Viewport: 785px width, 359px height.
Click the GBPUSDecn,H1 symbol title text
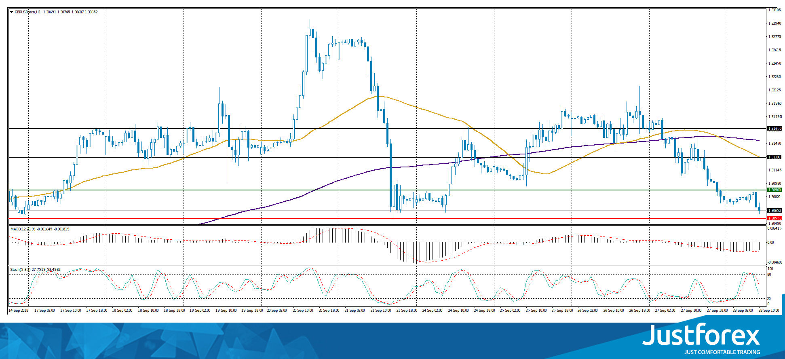[28, 12]
